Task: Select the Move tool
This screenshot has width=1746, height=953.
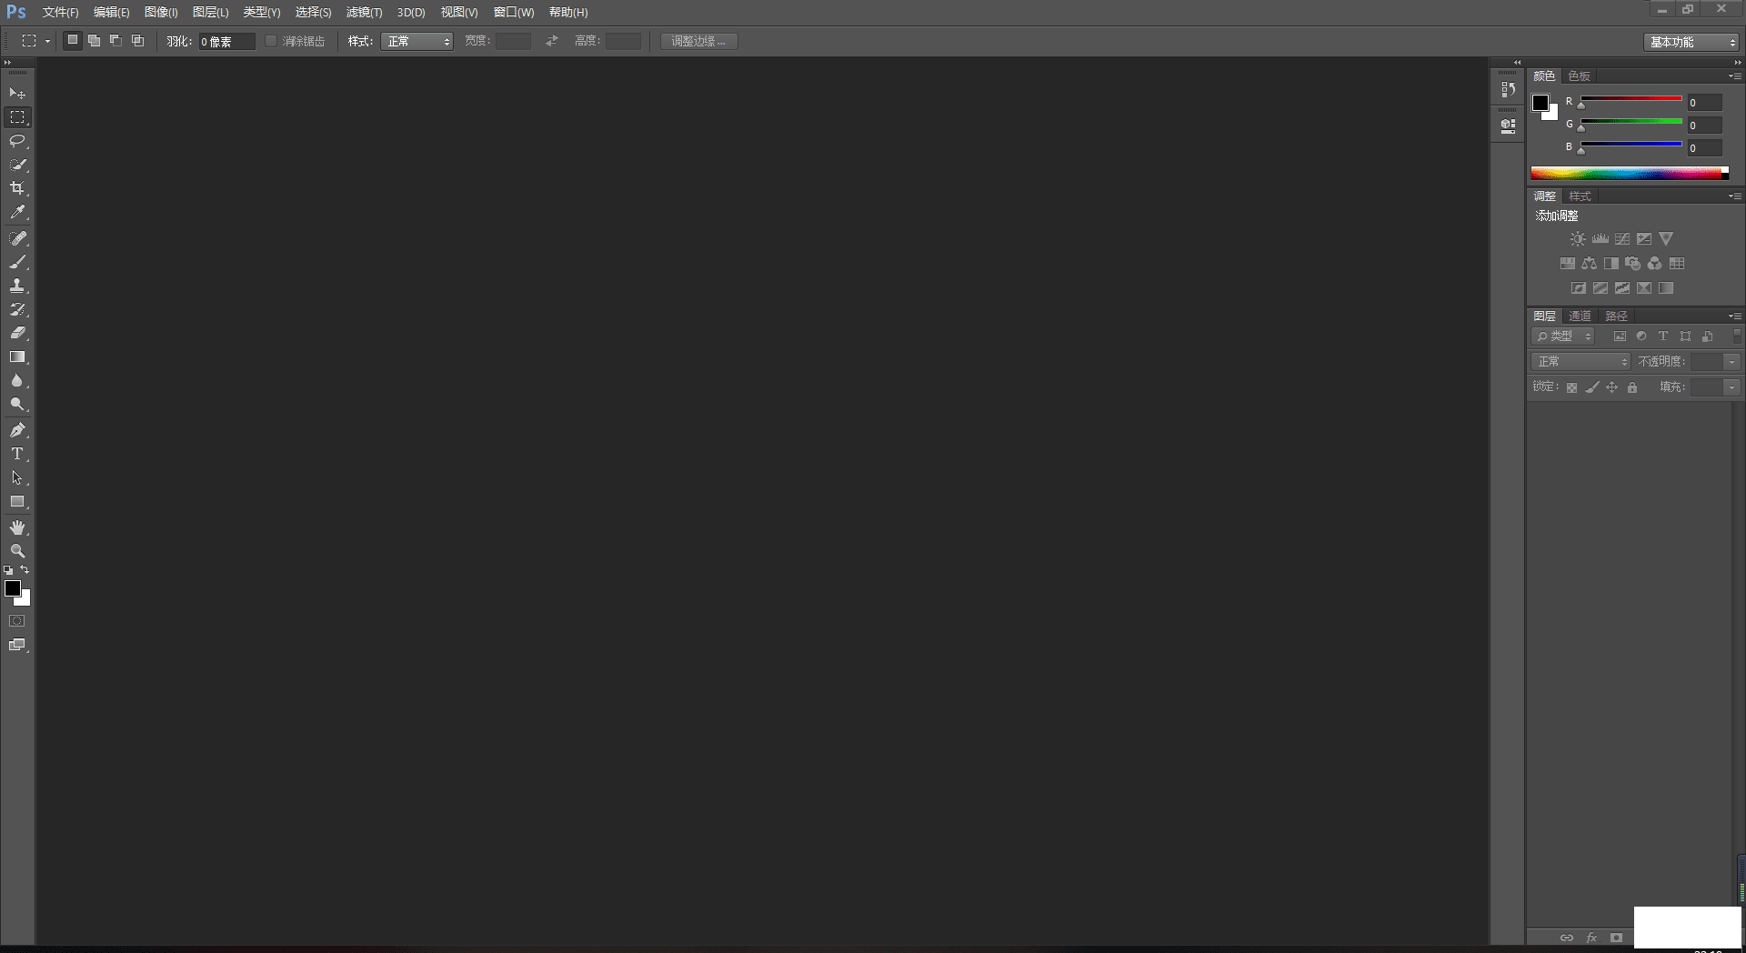Action: pyautogui.click(x=17, y=94)
